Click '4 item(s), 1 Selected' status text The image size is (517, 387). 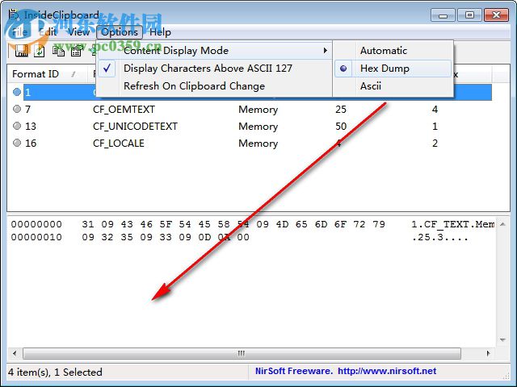point(55,372)
